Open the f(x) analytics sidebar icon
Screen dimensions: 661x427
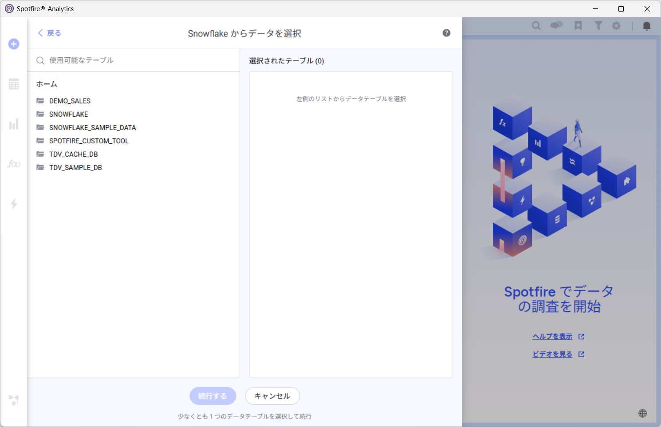[14, 164]
